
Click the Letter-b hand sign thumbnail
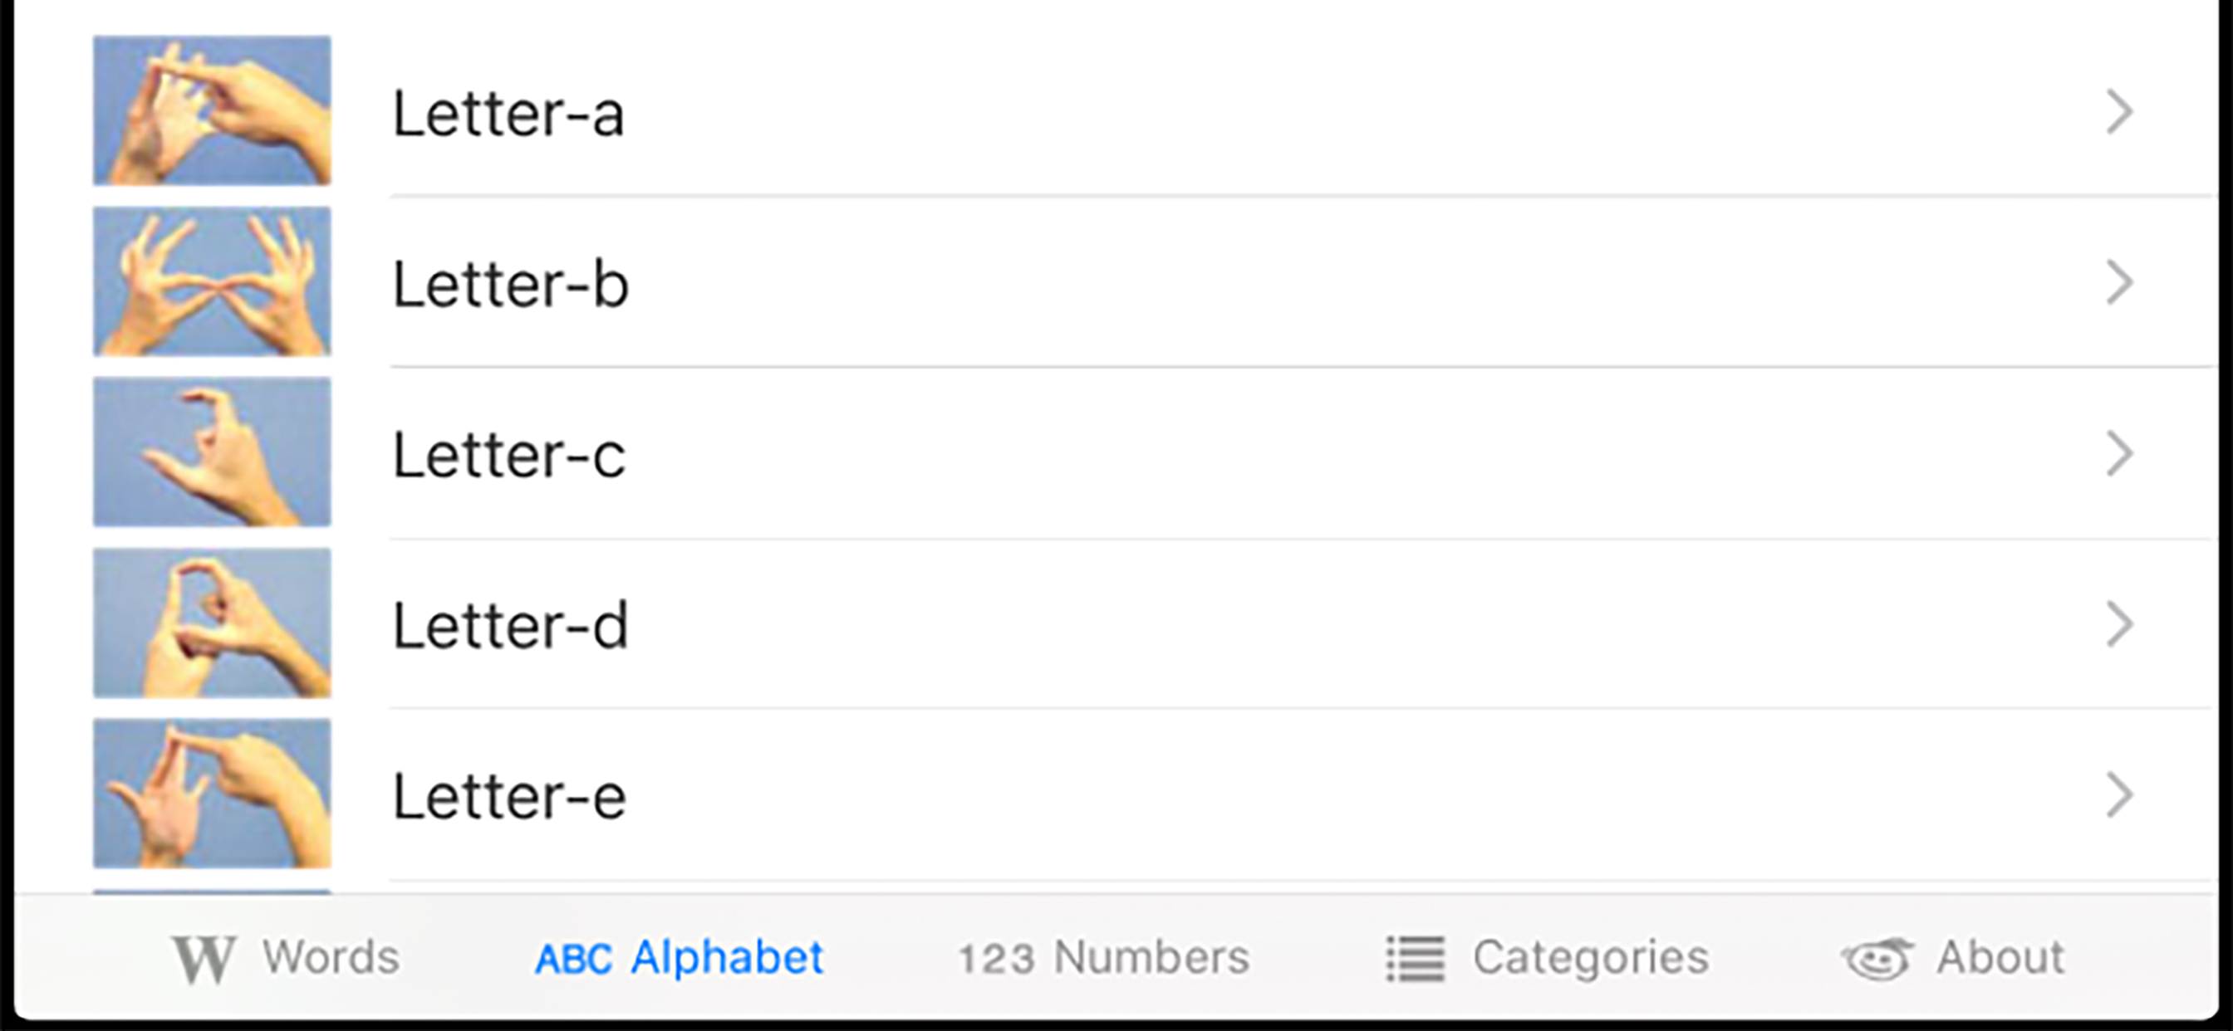(x=212, y=281)
